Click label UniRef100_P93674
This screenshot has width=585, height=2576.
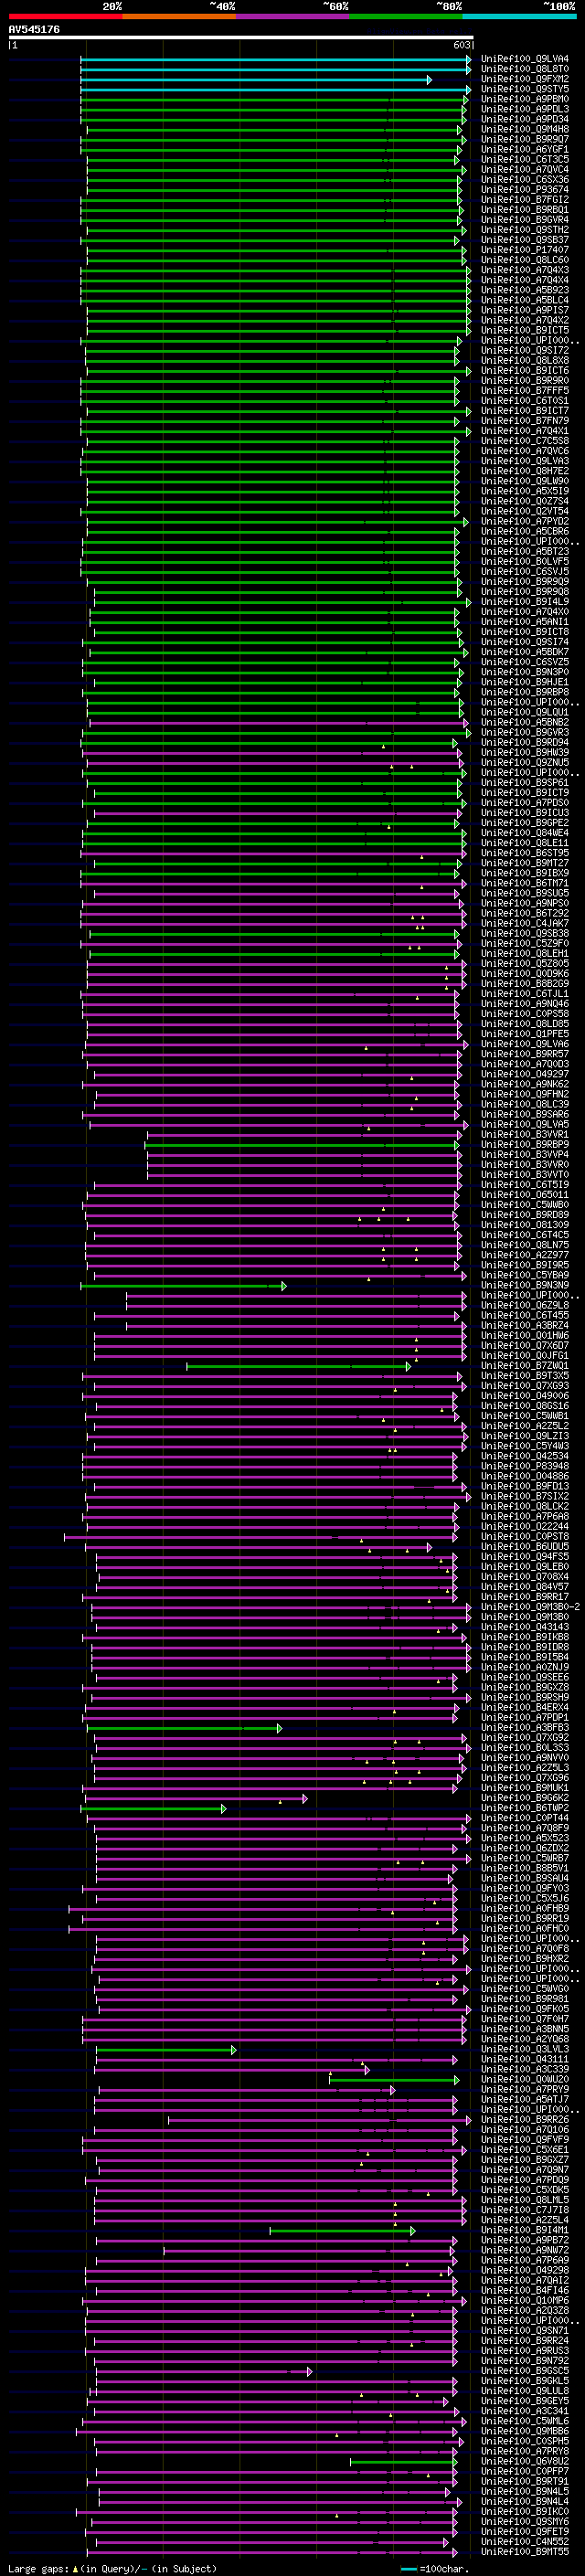click(x=525, y=190)
